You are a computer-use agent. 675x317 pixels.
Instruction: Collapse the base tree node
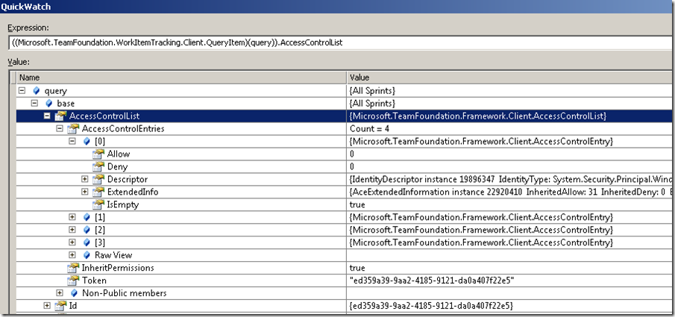[x=35, y=104]
